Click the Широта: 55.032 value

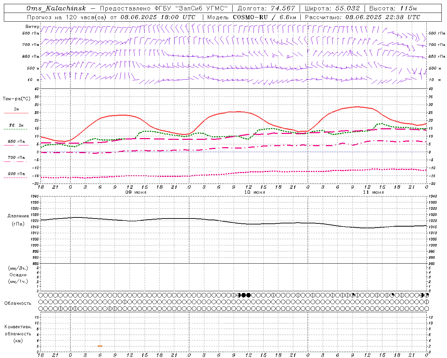pos(332,8)
